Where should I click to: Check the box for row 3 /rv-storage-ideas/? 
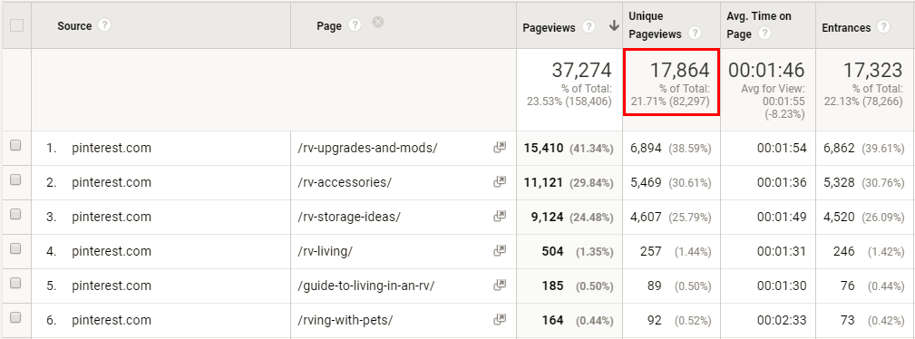pyautogui.click(x=15, y=215)
